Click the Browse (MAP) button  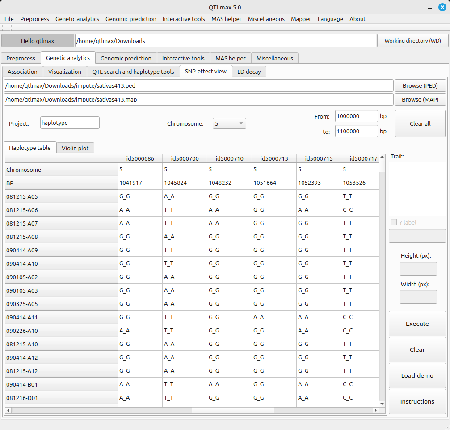420,99
